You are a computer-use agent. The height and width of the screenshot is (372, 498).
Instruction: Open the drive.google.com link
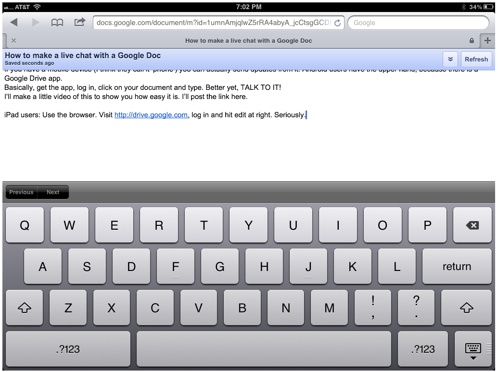(x=152, y=115)
